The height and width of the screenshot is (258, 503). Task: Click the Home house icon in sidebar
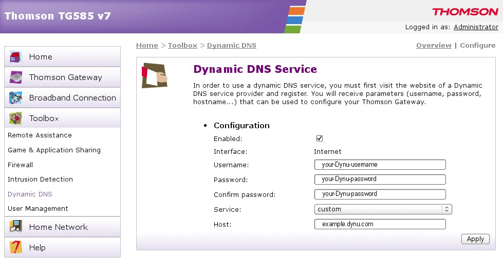click(15, 57)
